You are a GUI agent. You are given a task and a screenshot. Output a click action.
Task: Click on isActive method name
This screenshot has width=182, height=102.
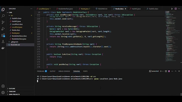click(x=66, y=54)
